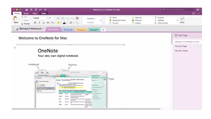
Task: Apply the font color A
Action: pyautogui.click(x=64, y=23)
